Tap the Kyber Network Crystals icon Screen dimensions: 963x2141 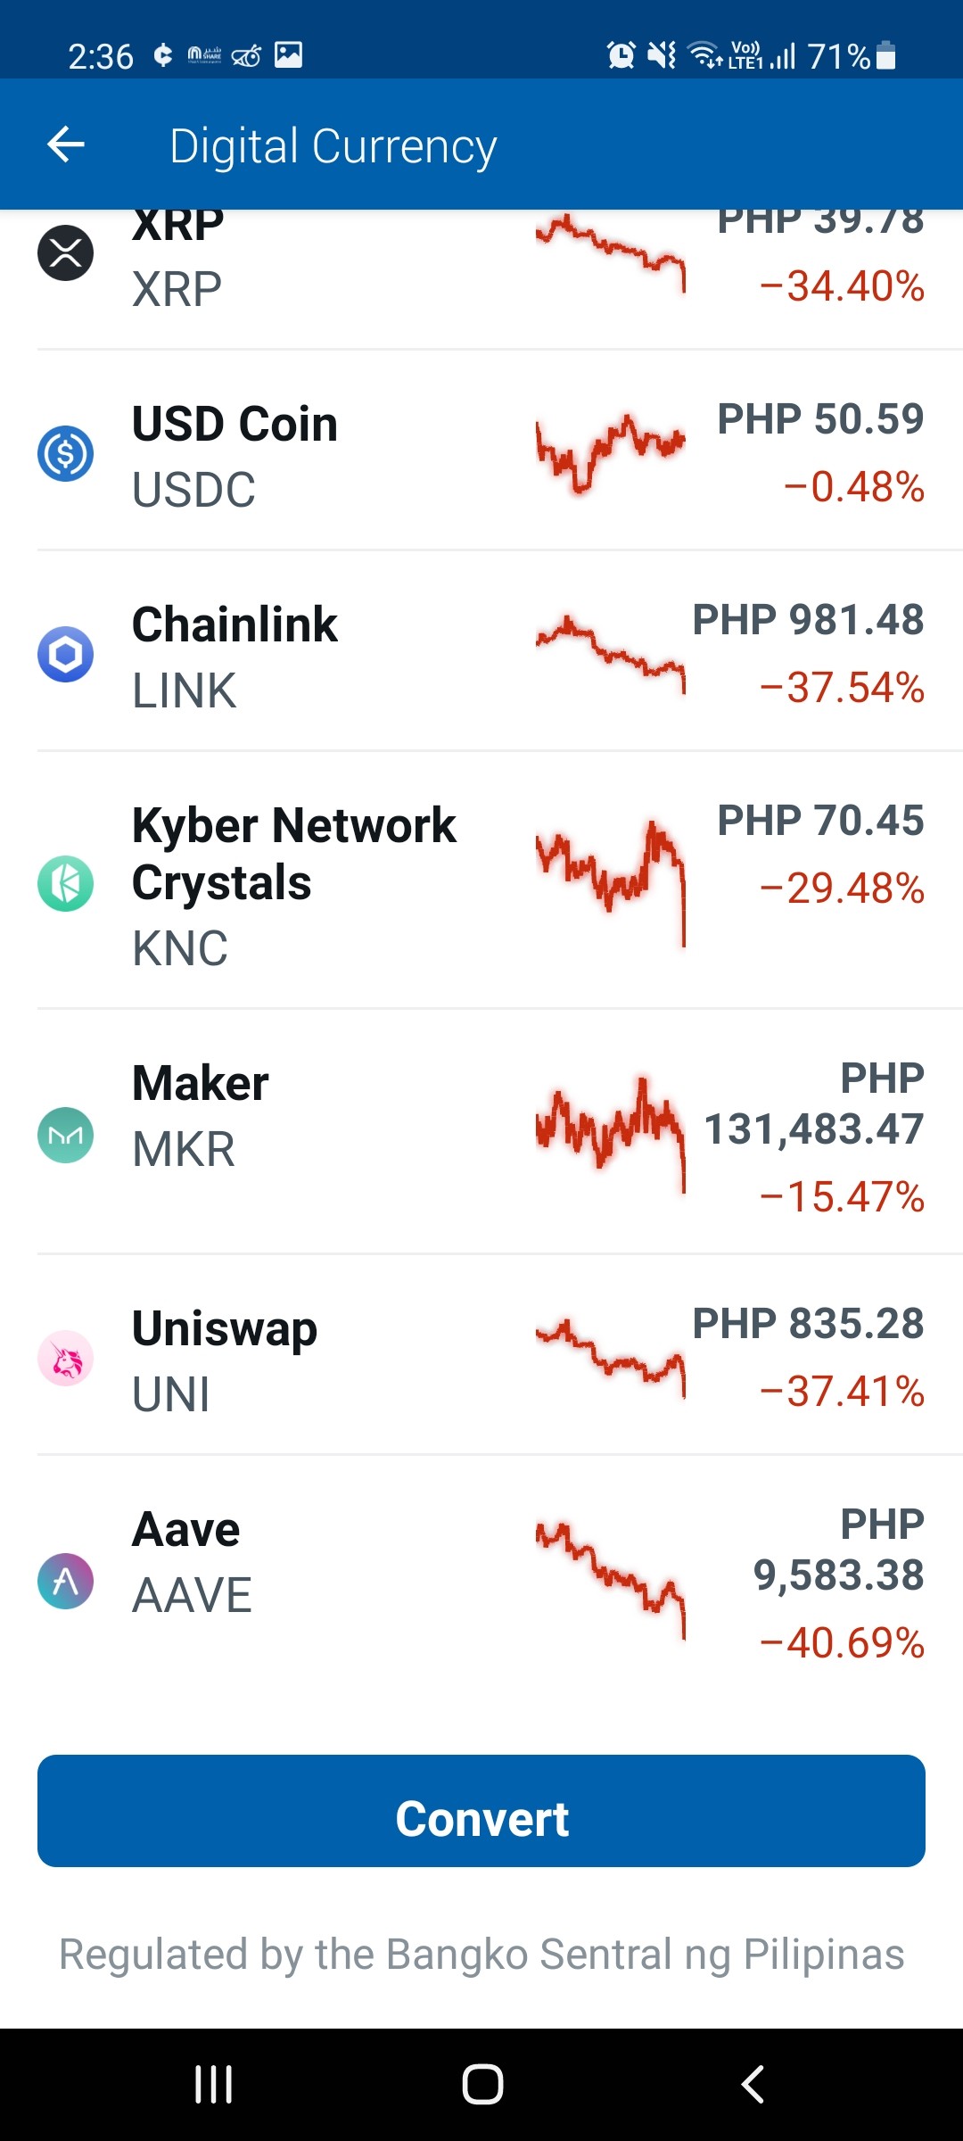[65, 883]
